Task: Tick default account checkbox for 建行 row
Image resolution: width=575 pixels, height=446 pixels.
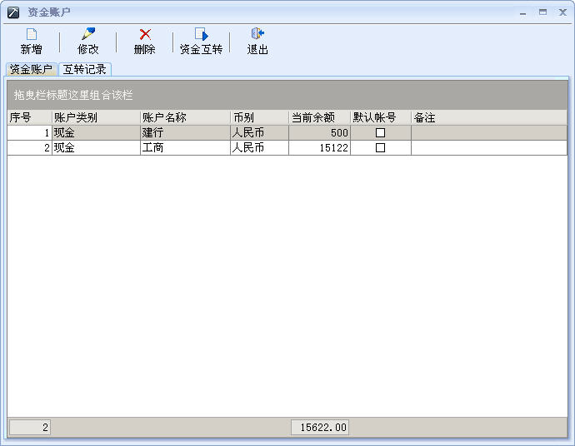Action: tap(380, 132)
